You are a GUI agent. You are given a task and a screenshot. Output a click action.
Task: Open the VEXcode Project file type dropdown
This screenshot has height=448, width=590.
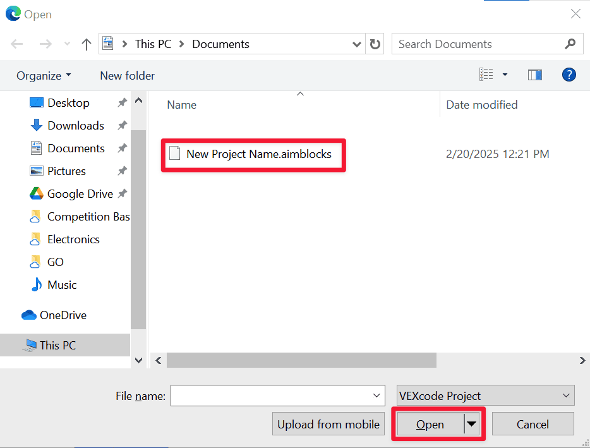point(485,396)
